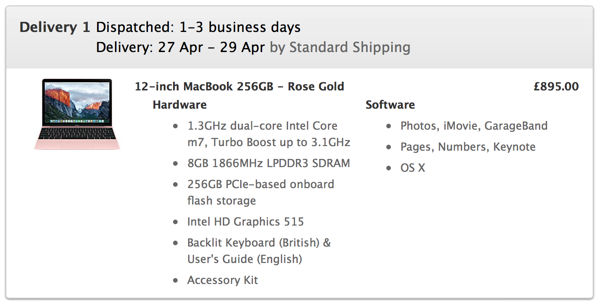Click the rose gold MacBook product image
The height and width of the screenshot is (305, 600).
(77, 114)
